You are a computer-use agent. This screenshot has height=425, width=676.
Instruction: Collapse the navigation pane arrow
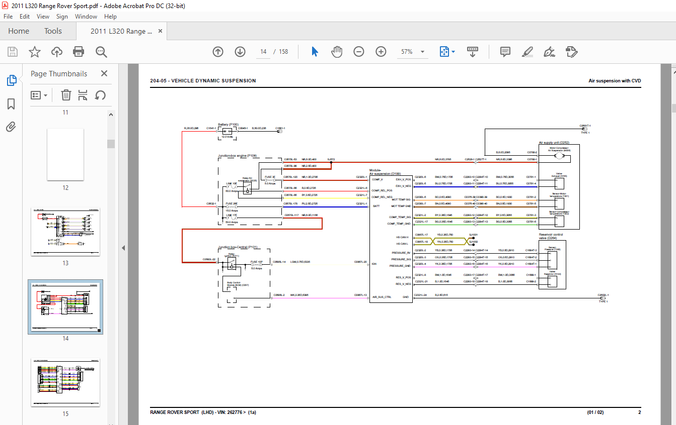[x=123, y=248]
